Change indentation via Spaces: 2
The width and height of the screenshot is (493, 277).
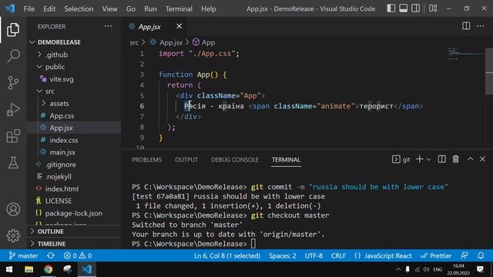[x=283, y=255]
